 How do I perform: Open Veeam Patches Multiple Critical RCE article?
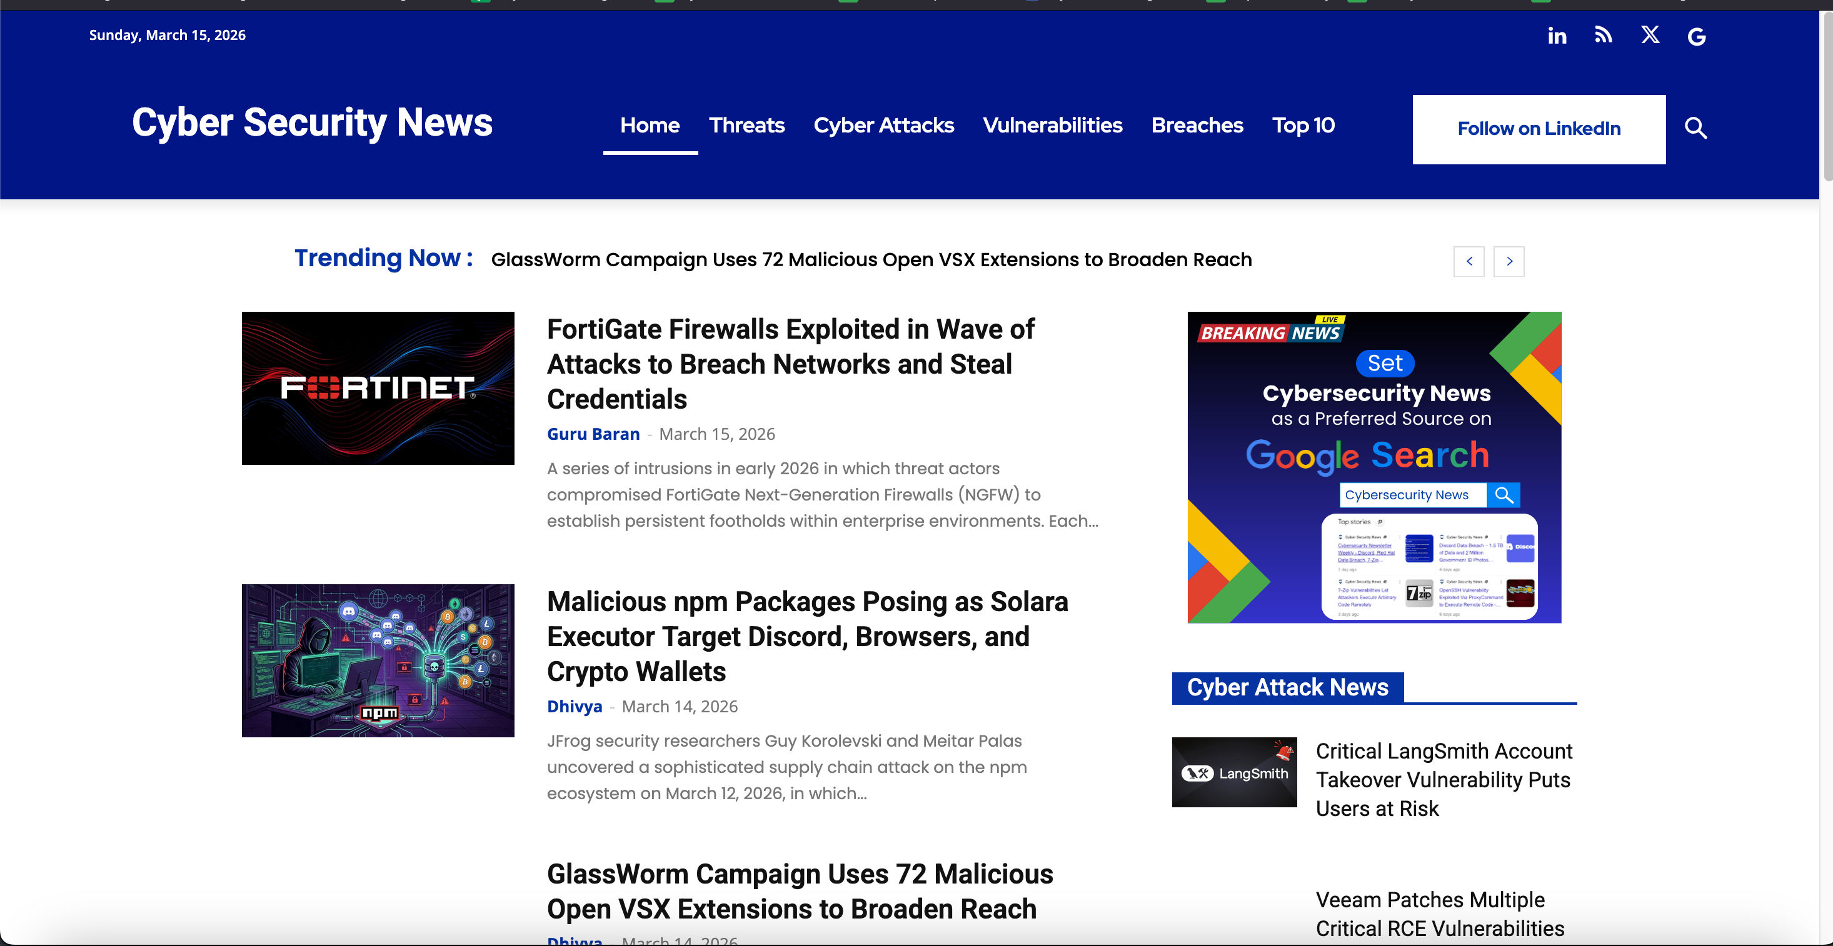(x=1440, y=915)
